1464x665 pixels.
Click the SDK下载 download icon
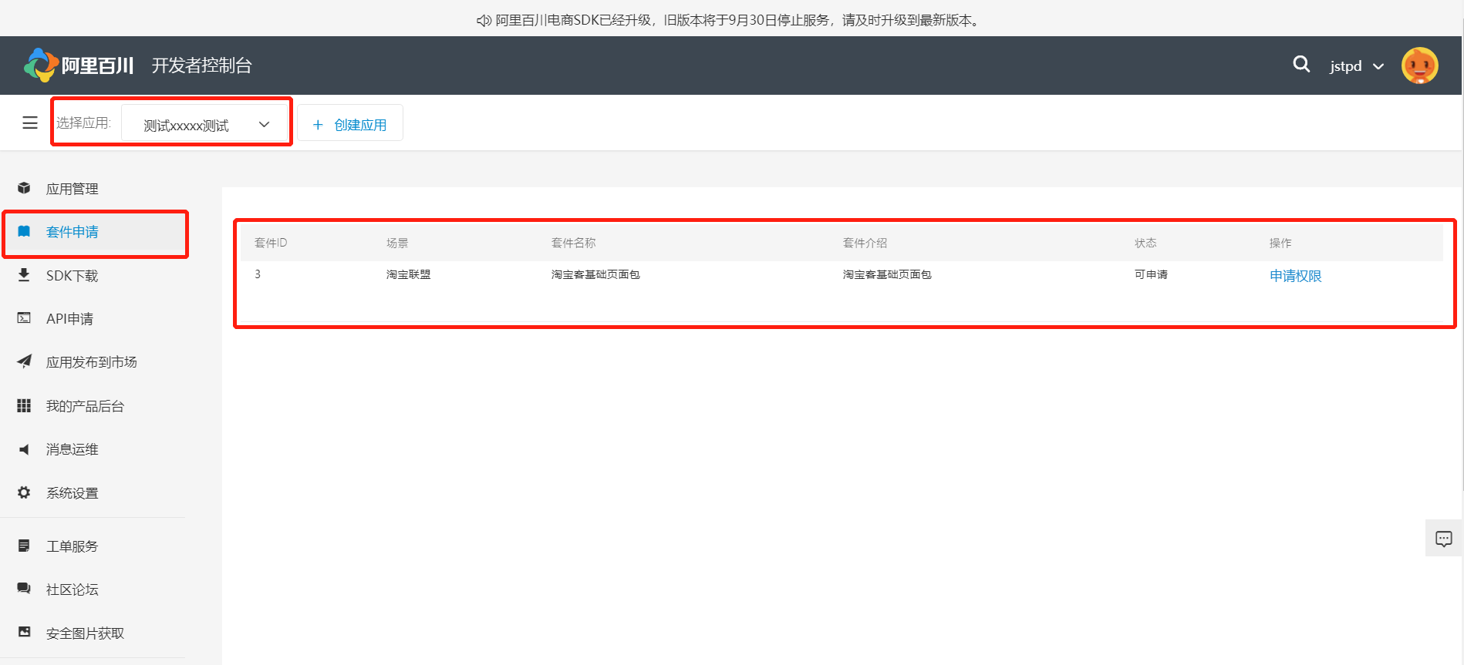pyautogui.click(x=24, y=275)
